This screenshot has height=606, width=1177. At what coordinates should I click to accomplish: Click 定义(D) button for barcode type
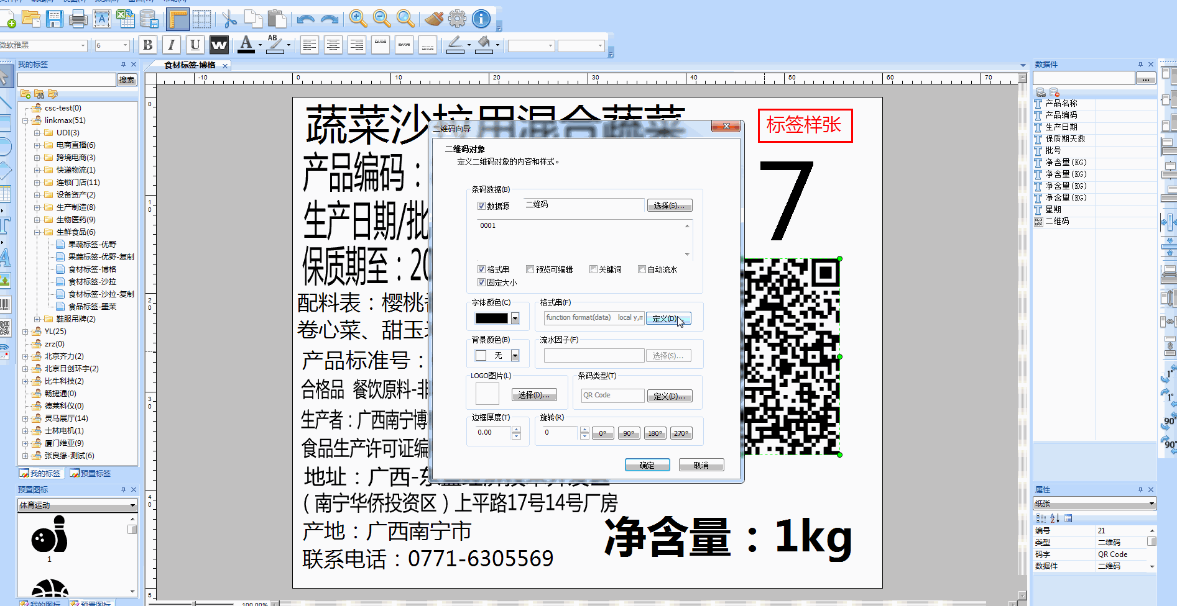669,396
